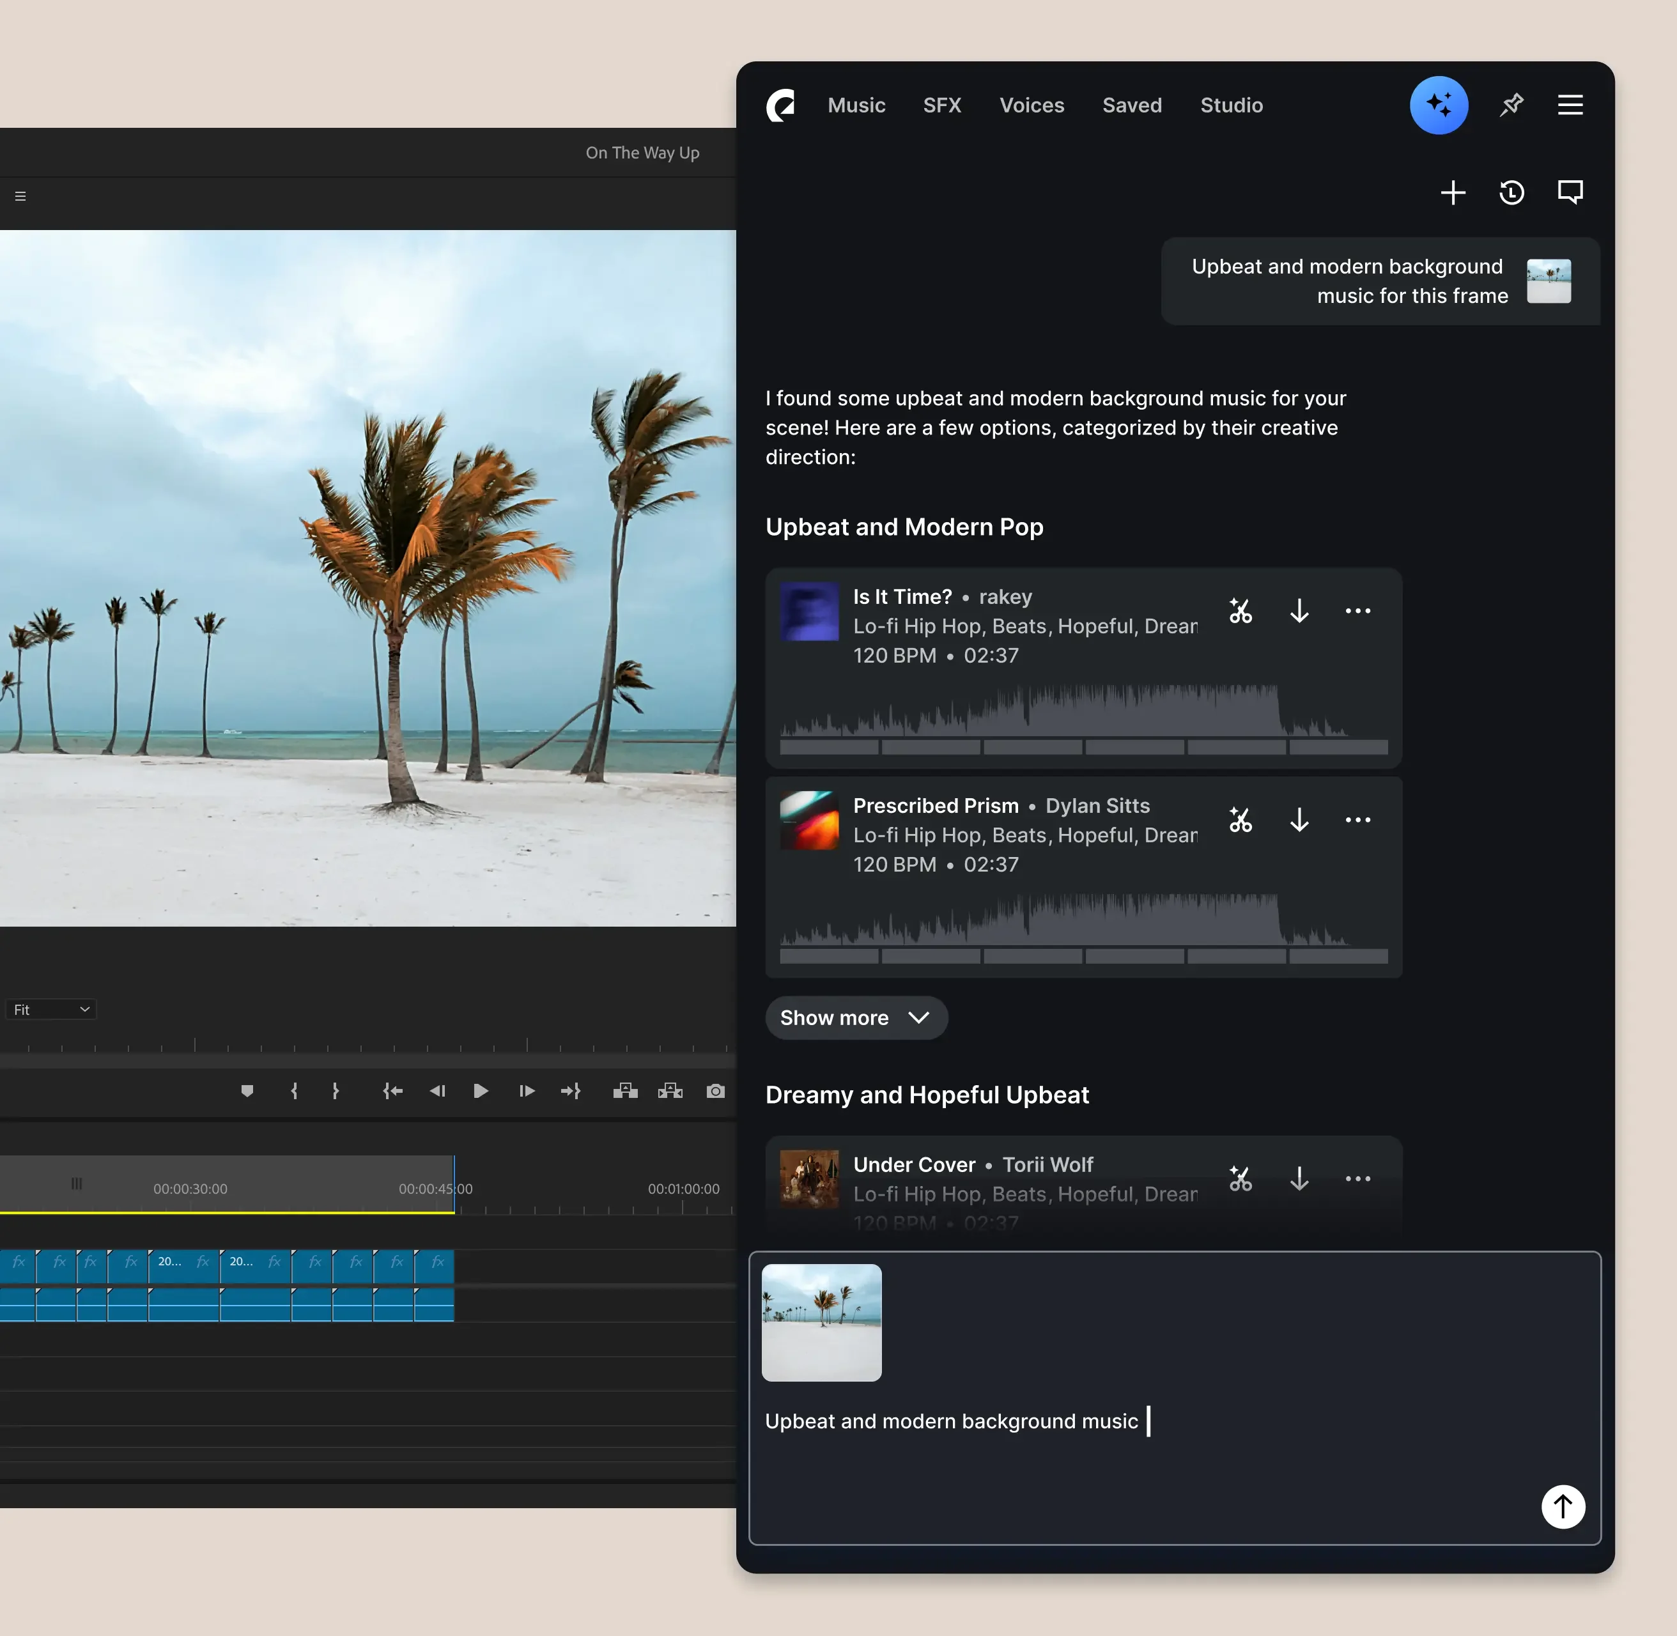Go to the Saved tab
This screenshot has width=1677, height=1636.
point(1131,105)
